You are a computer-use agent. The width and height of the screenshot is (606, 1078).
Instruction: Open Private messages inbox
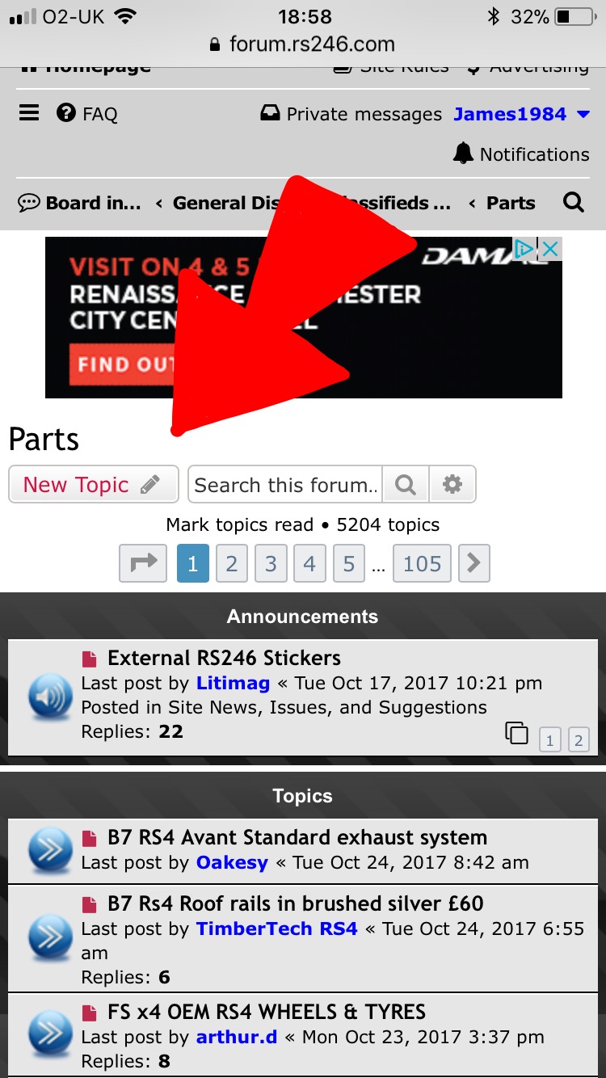351,114
